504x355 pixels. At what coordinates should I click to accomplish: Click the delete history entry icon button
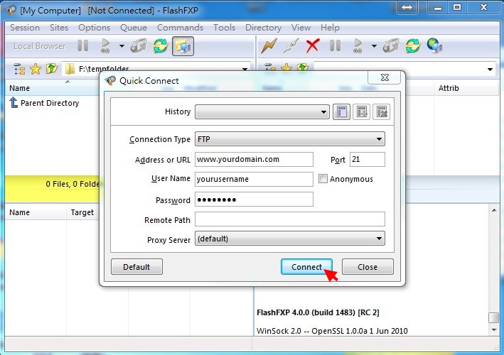coord(382,111)
